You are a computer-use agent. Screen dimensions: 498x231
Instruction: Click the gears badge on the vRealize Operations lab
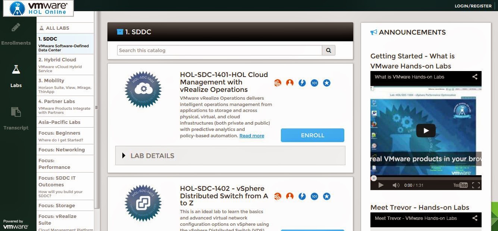pyautogui.click(x=278, y=83)
